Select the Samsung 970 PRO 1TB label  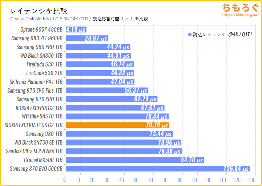[x=40, y=99]
